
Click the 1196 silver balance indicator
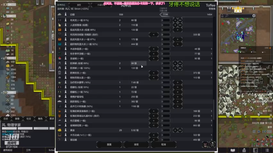[x=165, y=14]
